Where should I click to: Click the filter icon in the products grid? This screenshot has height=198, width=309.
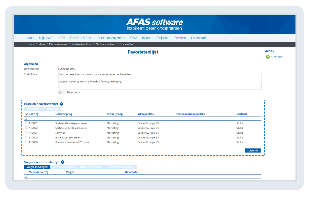pyautogui.click(x=26, y=118)
